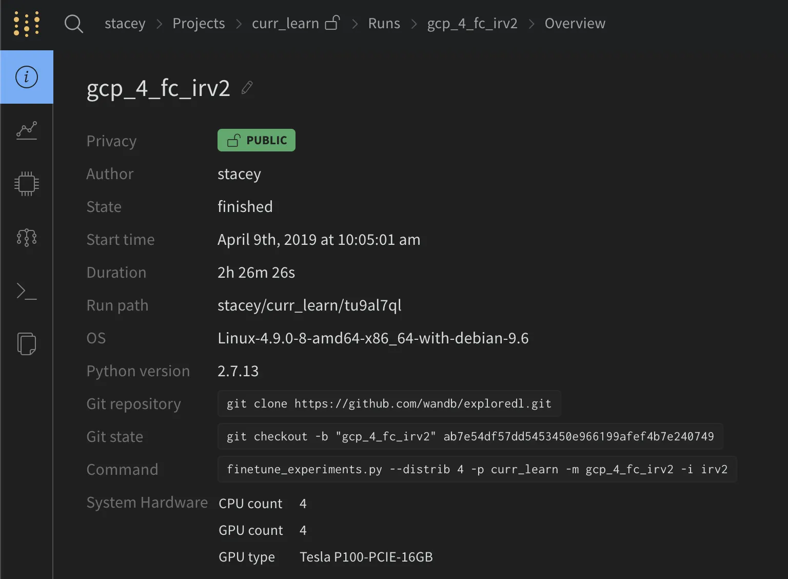Select the Overview info icon in sidebar
The width and height of the screenshot is (788, 579).
tap(27, 77)
